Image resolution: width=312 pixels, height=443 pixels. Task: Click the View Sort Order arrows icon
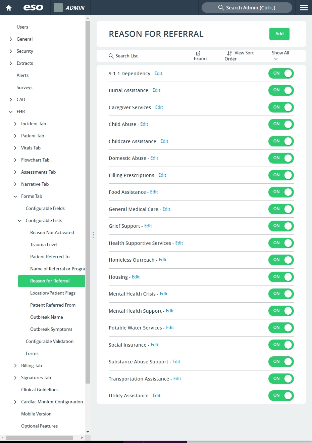(229, 53)
